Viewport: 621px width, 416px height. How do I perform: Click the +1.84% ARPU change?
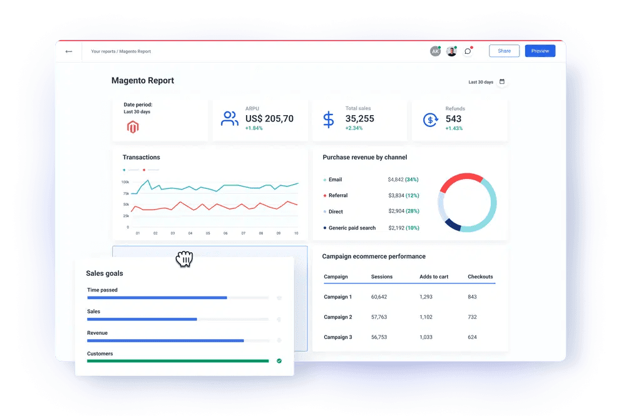pos(254,128)
